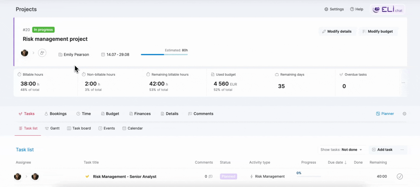Image resolution: width=420 pixels, height=187 pixels.
Task: Open ELI chat assistant
Action: [388, 9]
